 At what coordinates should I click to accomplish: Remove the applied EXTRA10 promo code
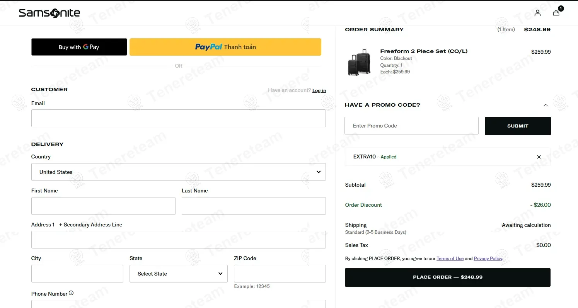[x=539, y=157]
